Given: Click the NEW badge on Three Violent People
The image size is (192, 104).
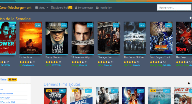Looking at the screenshot, I should [49, 91].
